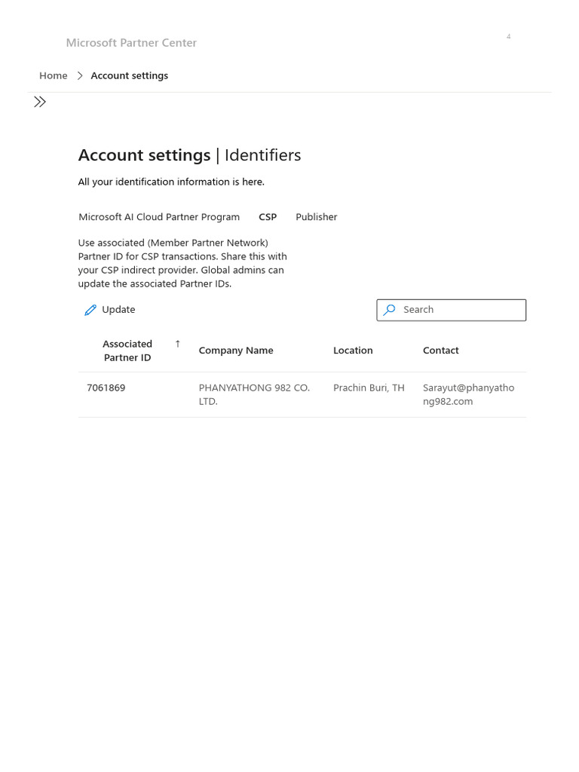
Task: Focus the Search input field
Action: tap(452, 310)
